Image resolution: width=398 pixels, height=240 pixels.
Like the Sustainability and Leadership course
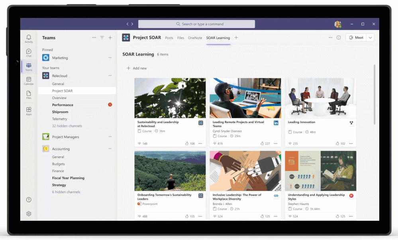[x=187, y=143]
